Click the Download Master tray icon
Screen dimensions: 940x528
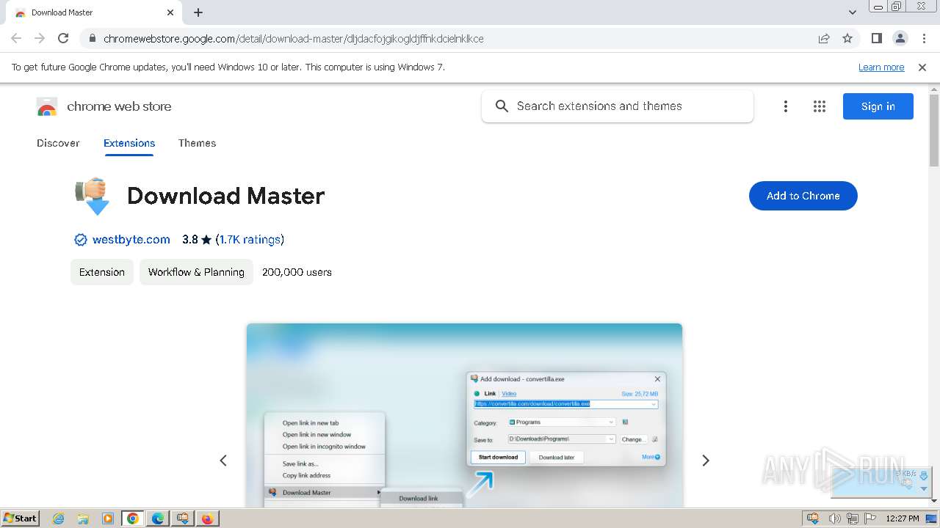(813, 518)
